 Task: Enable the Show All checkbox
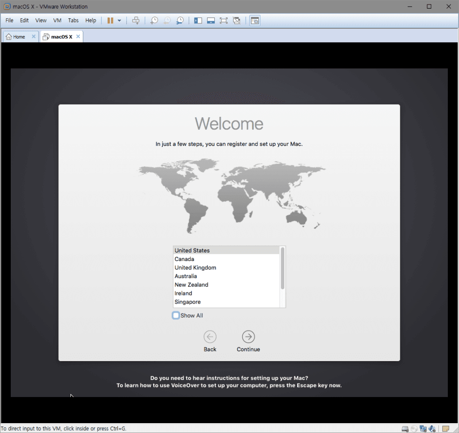176,315
